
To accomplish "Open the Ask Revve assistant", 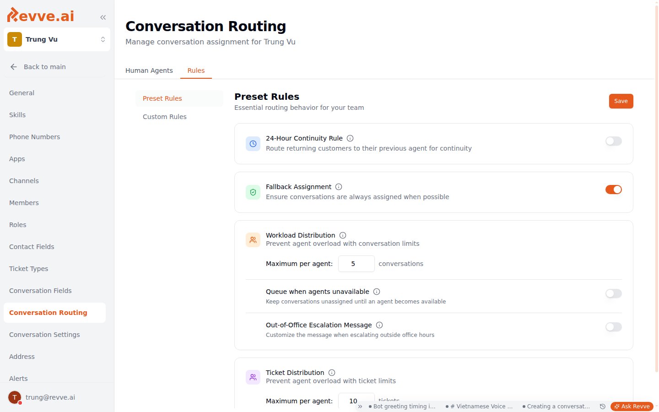I will point(632,407).
